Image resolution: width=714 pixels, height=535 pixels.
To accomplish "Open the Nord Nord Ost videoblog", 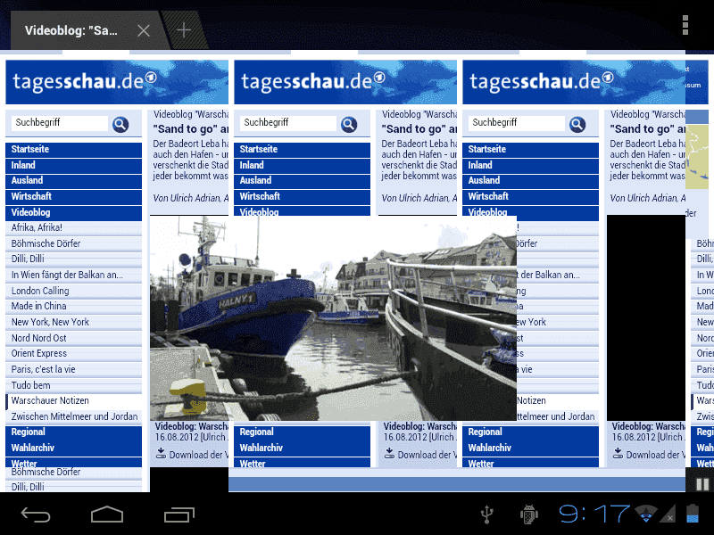I will 74,338.
